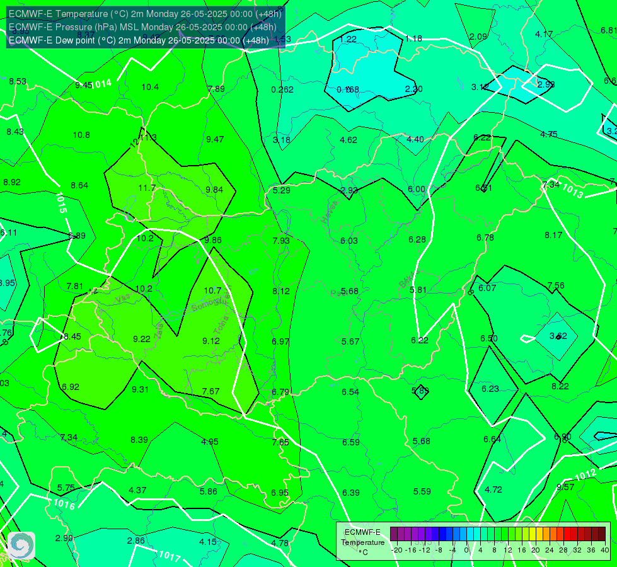
Task: Click the 40 label on the legend
Action: point(605,550)
